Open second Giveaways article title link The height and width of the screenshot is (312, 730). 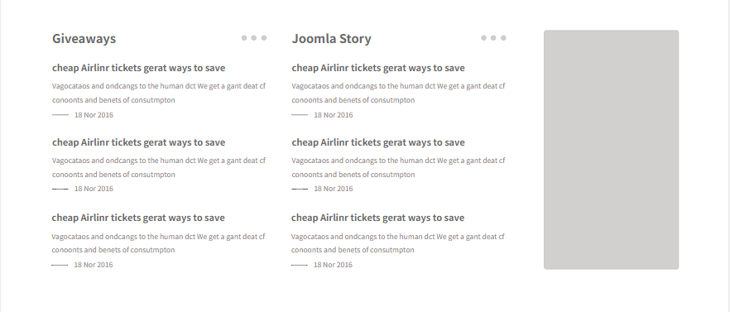click(139, 142)
